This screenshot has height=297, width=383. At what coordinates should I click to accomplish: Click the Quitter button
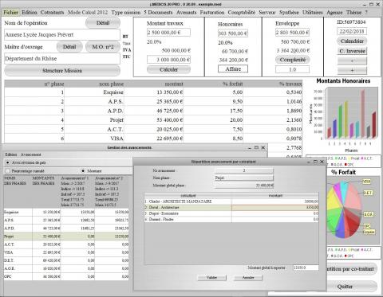pyautogui.click(x=345, y=287)
